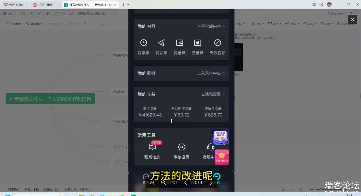Viewport: 361px width, 196px height.
Task: Click the save icon in WPS toolbar
Action: tap(23, 14)
